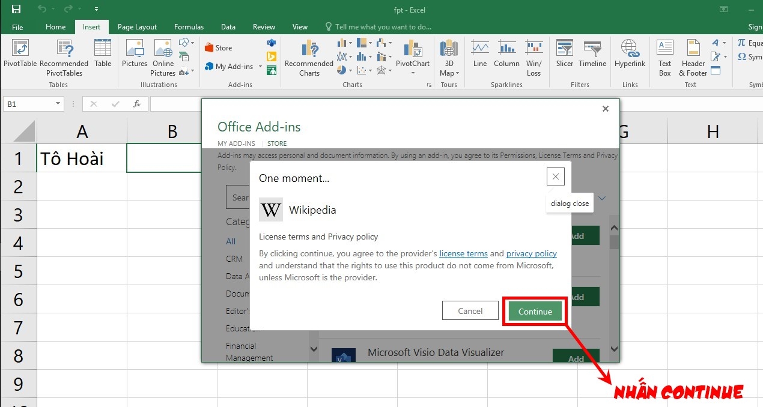Screen dimensions: 763x407
Task: Click the Save icon in the title bar
Action: (16, 9)
